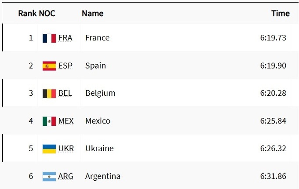
Task: Open the MEX country code link
Action: pos(66,121)
